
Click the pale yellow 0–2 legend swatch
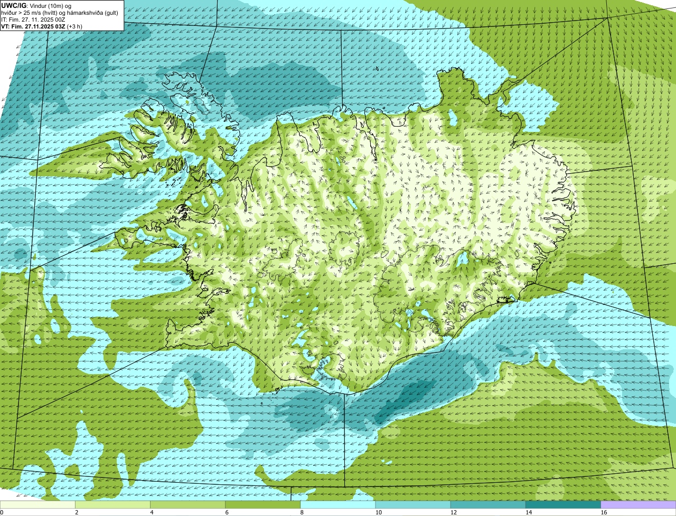tap(38, 505)
